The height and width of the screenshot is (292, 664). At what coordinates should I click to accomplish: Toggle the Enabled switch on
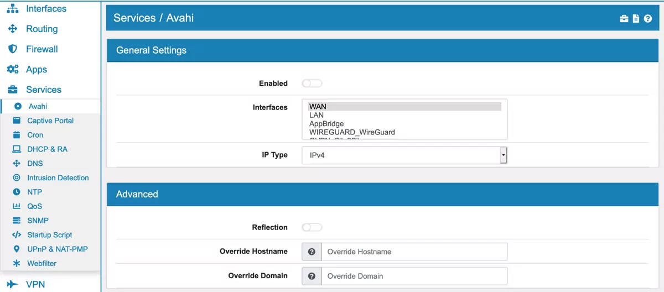312,84
